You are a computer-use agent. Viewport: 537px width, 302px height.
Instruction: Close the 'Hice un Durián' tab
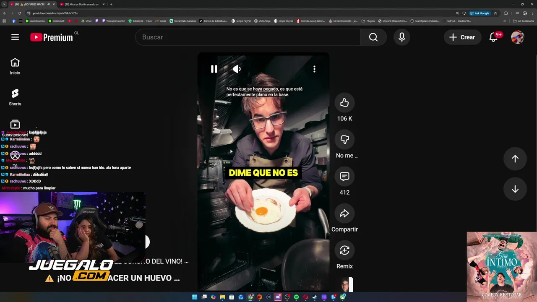click(103, 4)
